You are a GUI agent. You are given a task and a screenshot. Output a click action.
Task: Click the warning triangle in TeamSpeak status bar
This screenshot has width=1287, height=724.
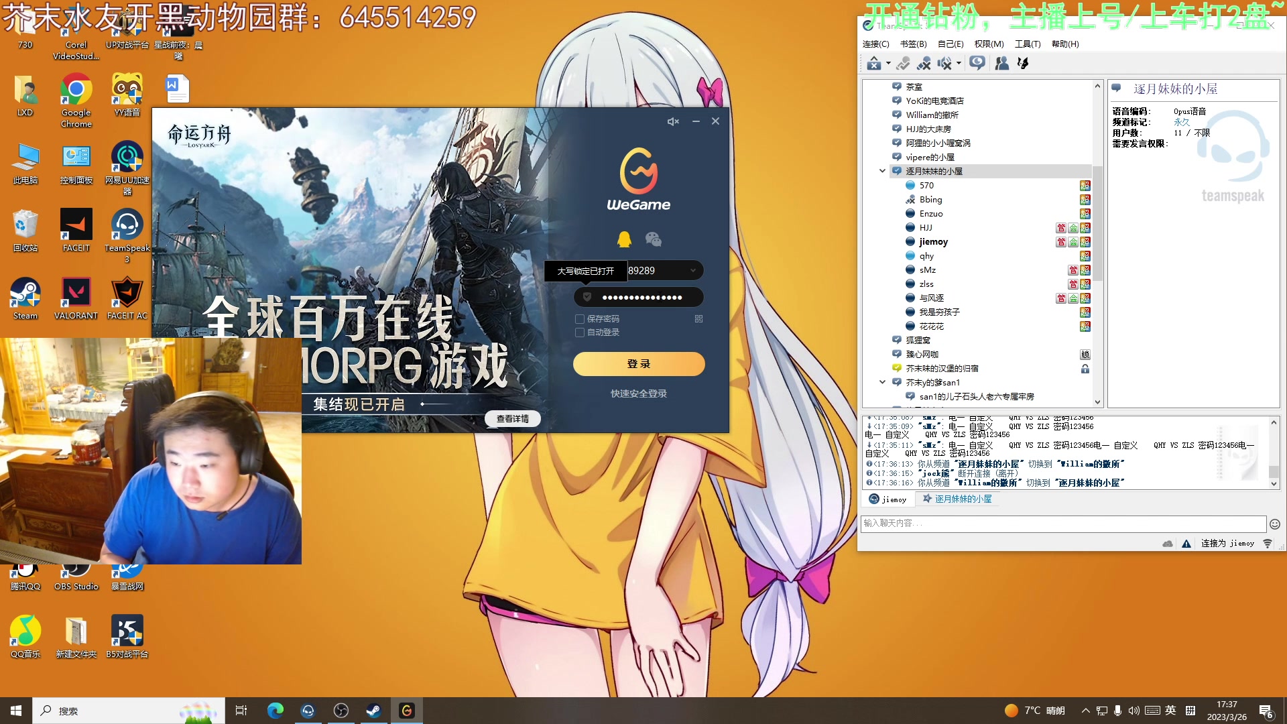click(1186, 544)
